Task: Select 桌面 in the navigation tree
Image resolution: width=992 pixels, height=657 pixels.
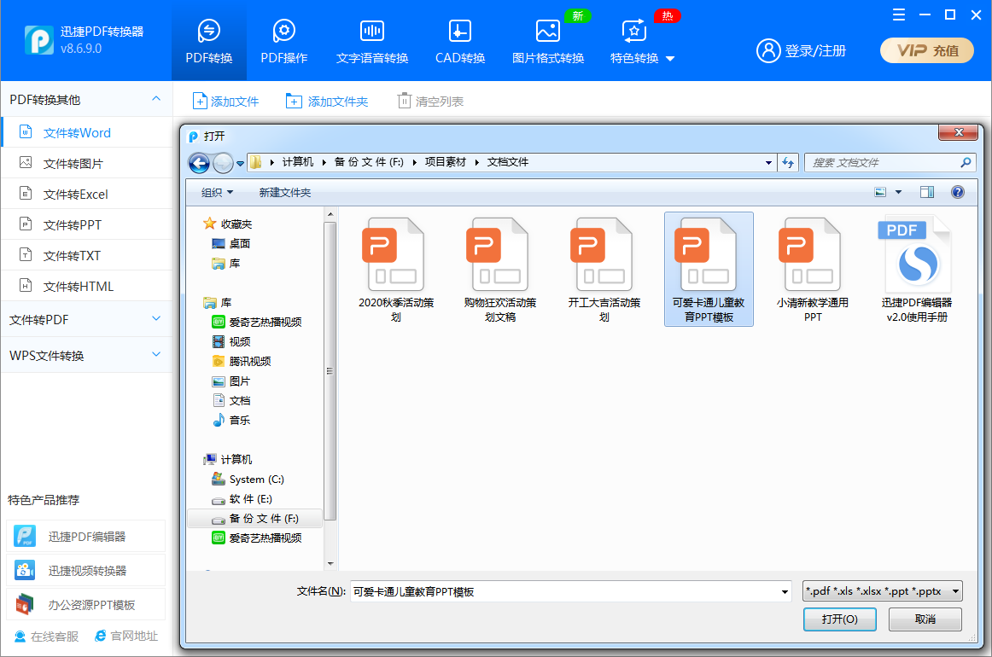Action: coord(230,243)
